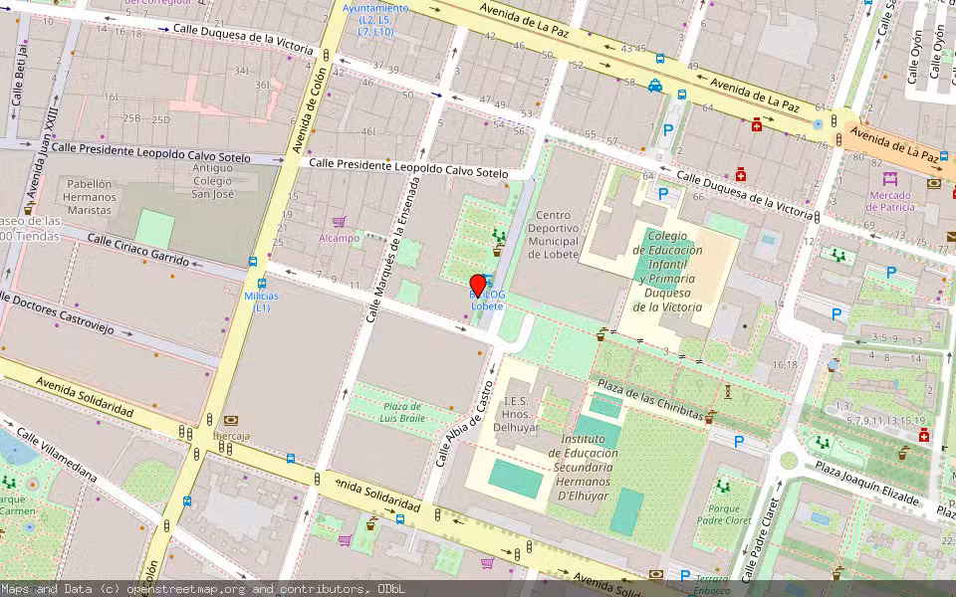Click the blue P parking icon near Terraza Enbocca

point(684,574)
